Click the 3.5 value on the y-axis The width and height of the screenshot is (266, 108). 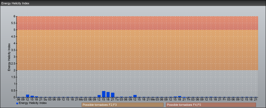click(x=13, y=50)
